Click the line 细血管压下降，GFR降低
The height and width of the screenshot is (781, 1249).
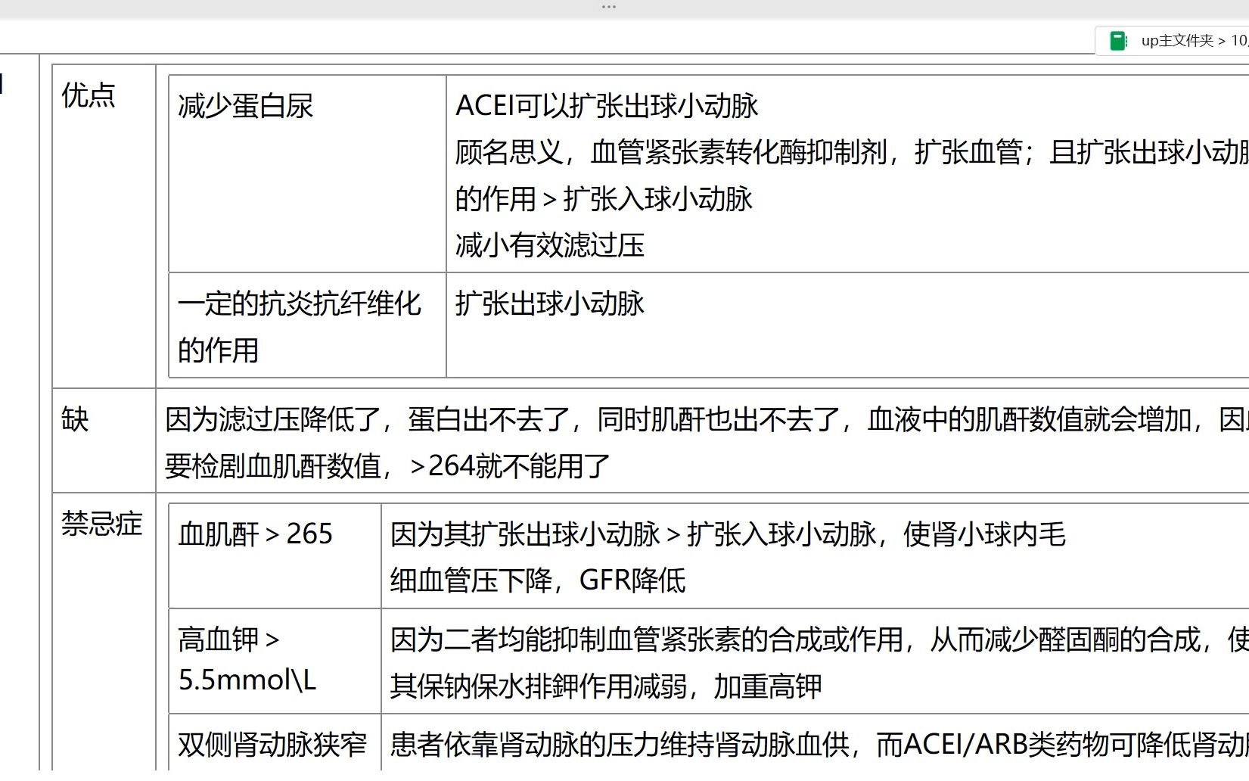[x=538, y=580]
